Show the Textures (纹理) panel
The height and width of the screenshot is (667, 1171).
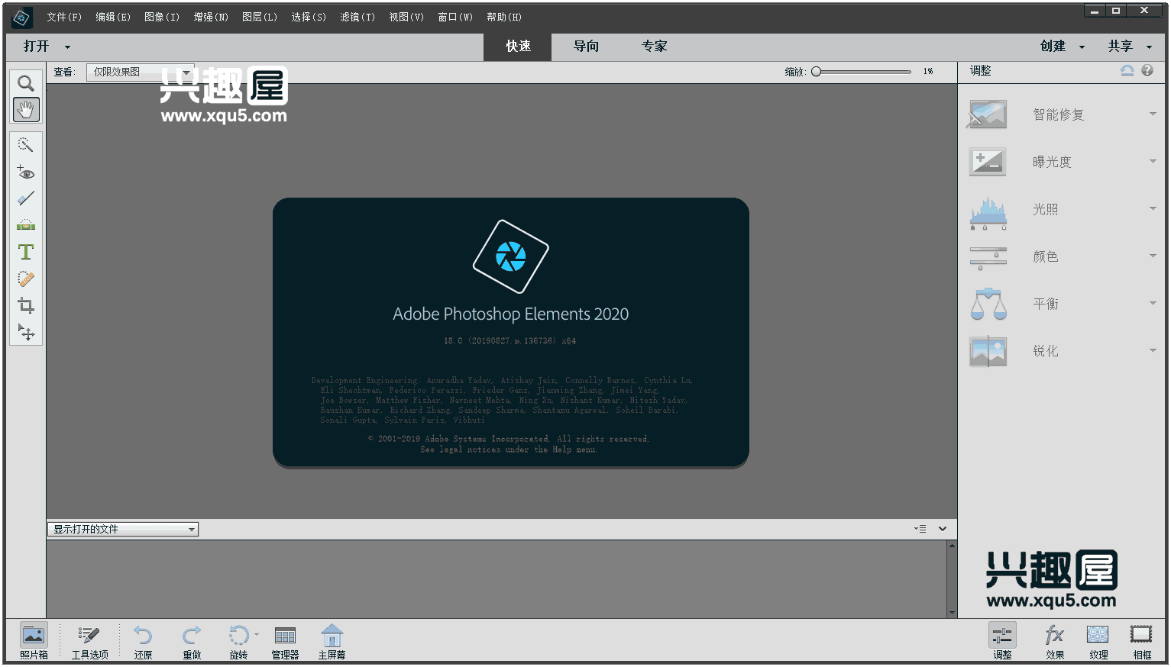(1098, 640)
